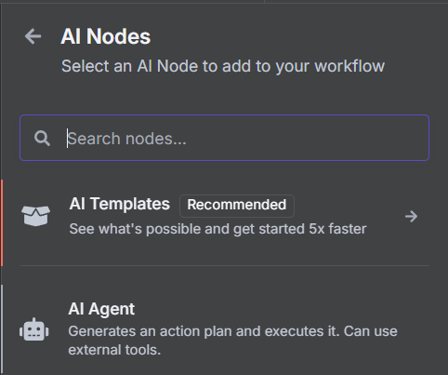The height and width of the screenshot is (375, 448).
Task: Expand AI Templates via right arrow
Action: [x=412, y=216]
